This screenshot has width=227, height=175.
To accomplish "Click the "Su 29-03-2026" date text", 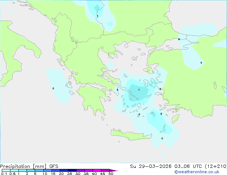I will tap(151, 166).
